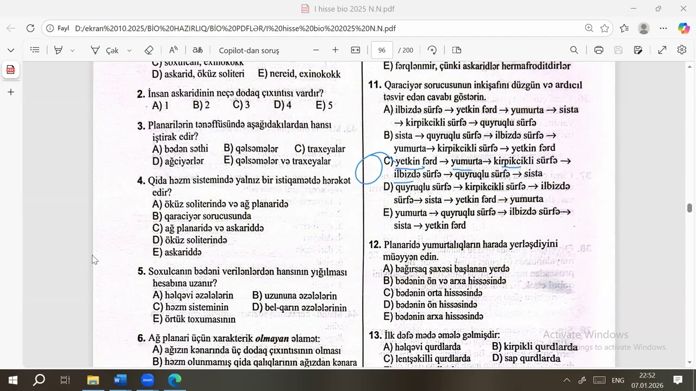Click Copilot-dan soruş button
Viewport: 696px width, 391px height.
(x=249, y=50)
